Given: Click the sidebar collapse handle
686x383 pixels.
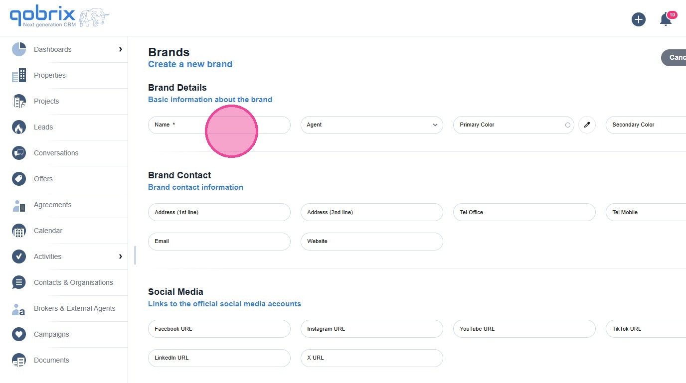Looking at the screenshot, I should click(135, 255).
